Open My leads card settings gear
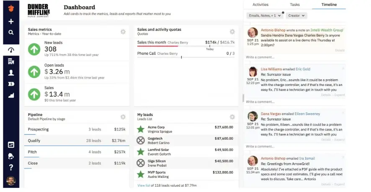This screenshot has height=192, width=371. 232,117
